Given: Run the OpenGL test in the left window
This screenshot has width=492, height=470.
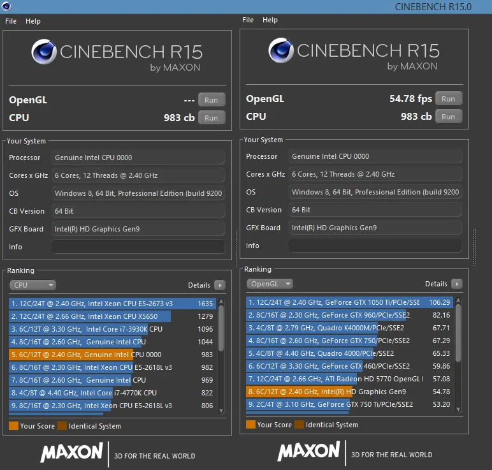Looking at the screenshot, I should (x=212, y=100).
